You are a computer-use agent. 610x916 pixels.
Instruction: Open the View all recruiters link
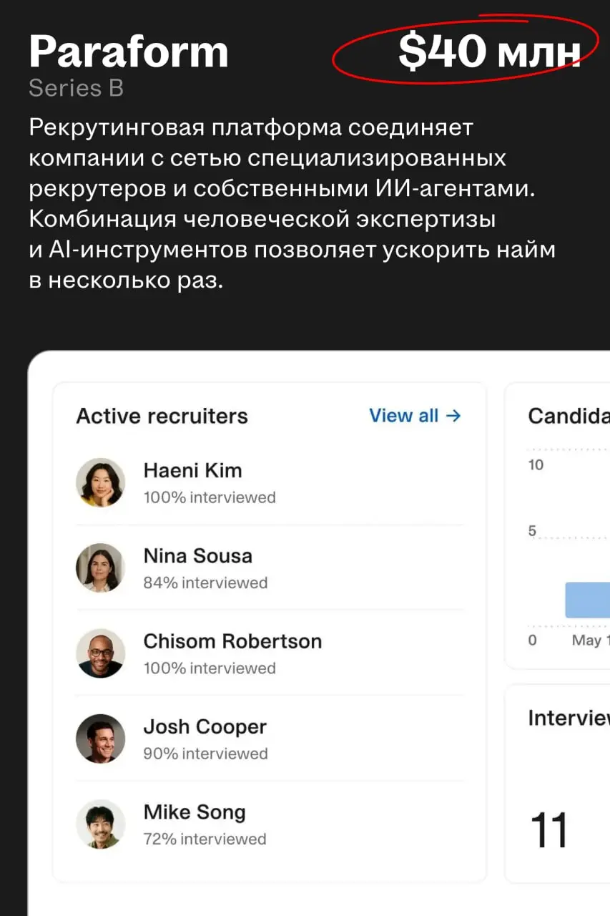tap(403, 416)
